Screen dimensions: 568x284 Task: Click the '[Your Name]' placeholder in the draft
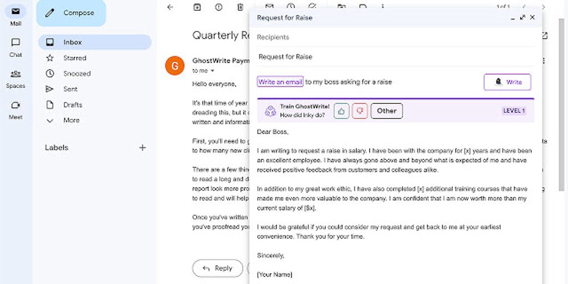pos(275,274)
